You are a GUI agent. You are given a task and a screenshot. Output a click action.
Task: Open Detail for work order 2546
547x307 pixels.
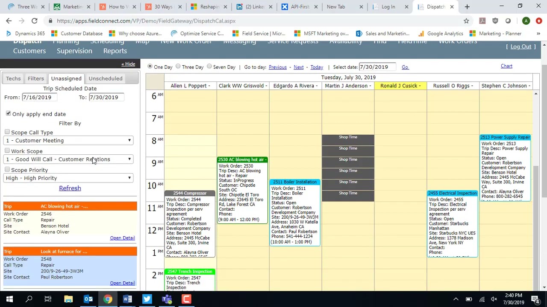coord(122,238)
